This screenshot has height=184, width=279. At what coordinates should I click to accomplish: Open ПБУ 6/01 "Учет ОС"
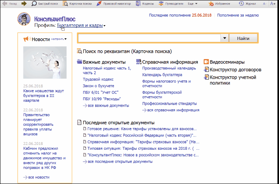tap(100, 93)
